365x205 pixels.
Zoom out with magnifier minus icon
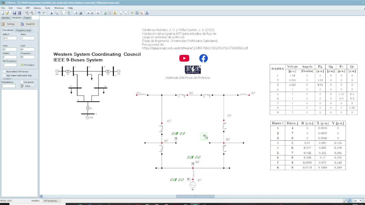tap(345, 201)
